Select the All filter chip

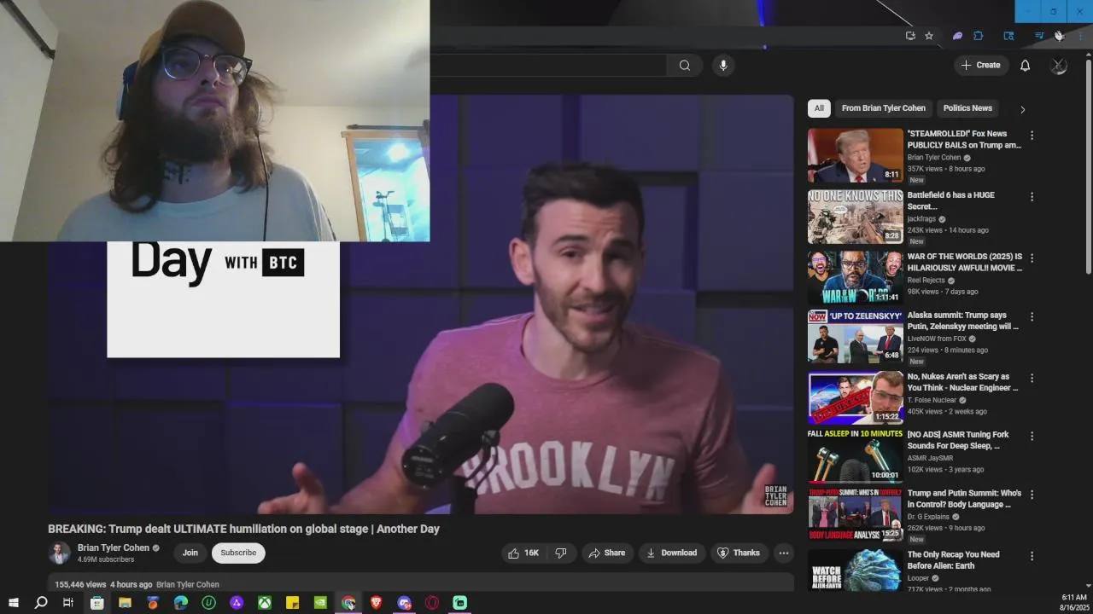pos(819,108)
